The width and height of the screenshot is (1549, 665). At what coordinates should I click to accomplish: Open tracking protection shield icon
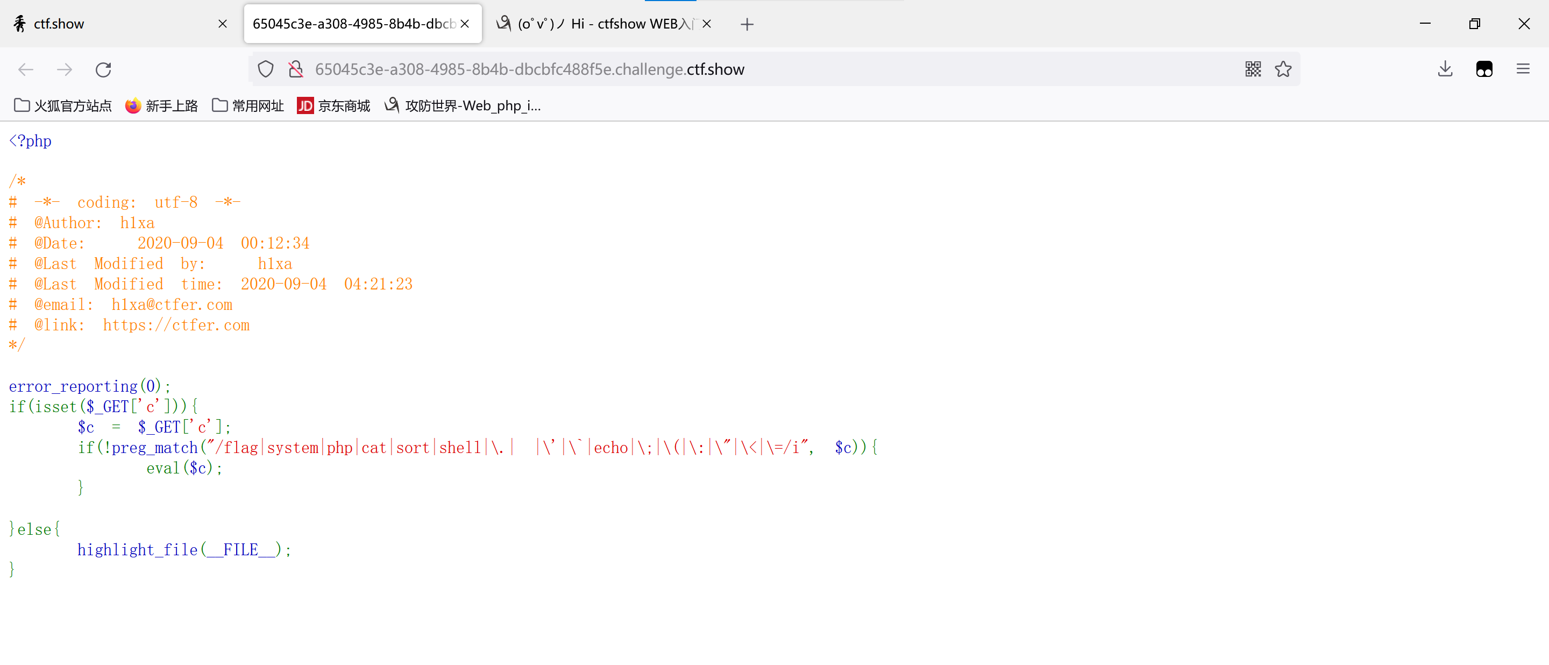266,70
